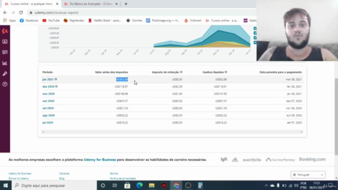Toggle the third chart legend checkbox
Viewport: 338px width, 190px height.
click(255, 37)
